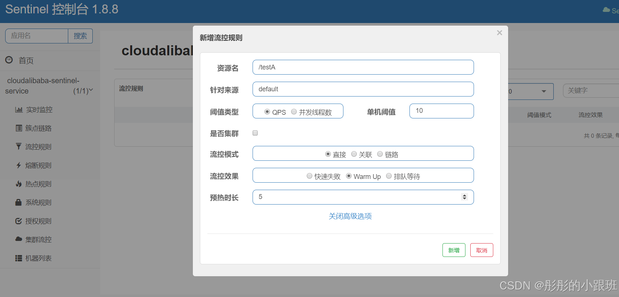
Task: Click the table list icon for 机器列表
Action: [19, 258]
